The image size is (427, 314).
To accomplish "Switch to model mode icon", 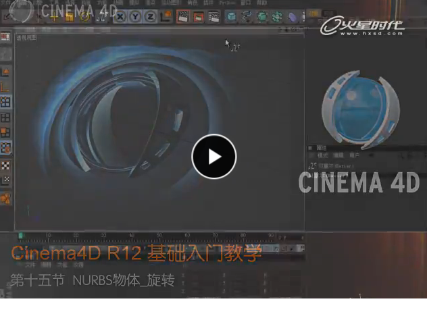I will (x=5, y=72).
